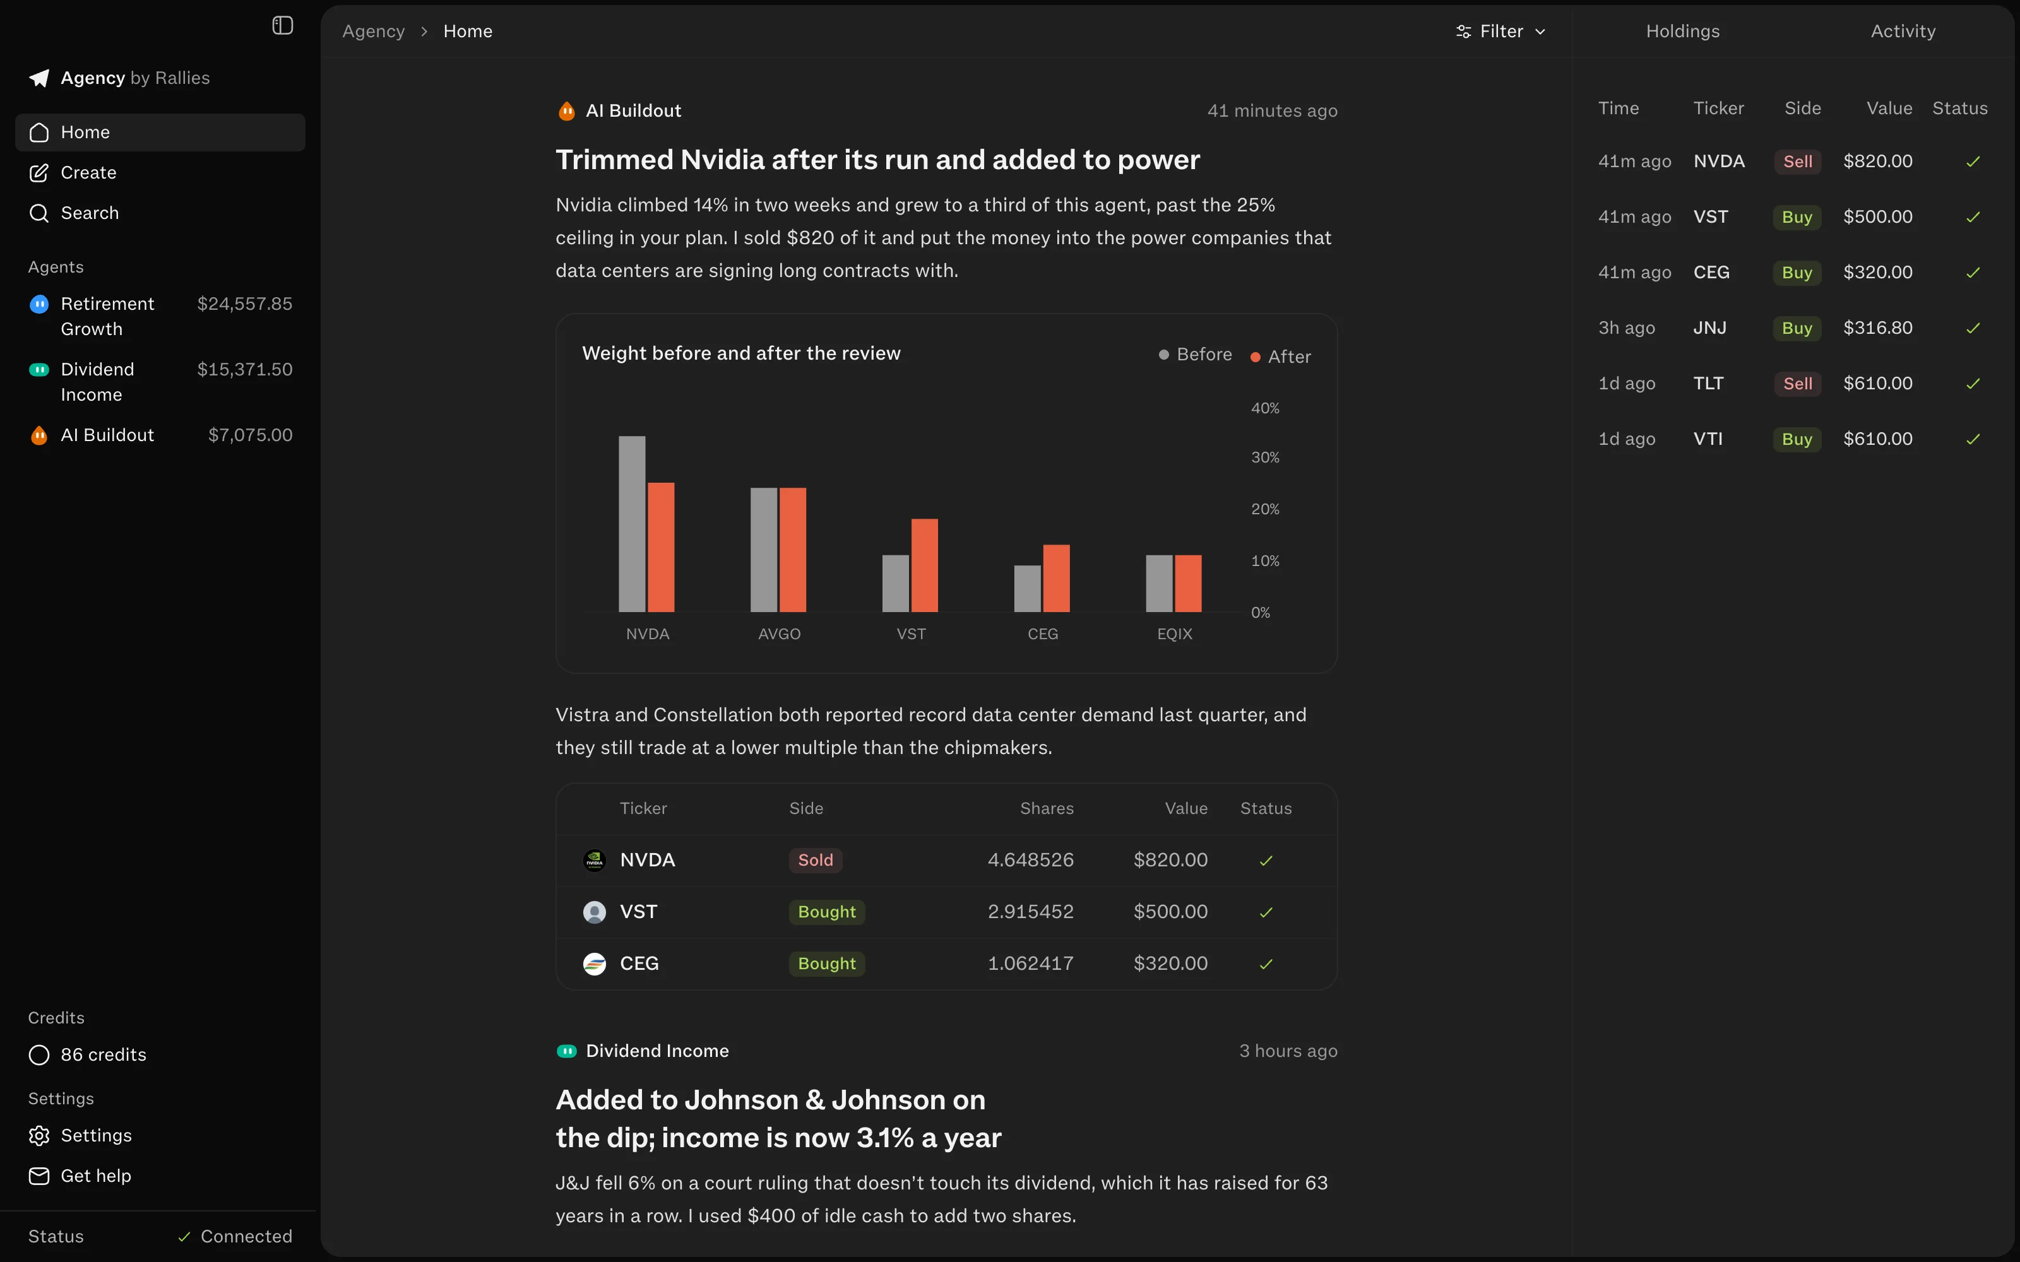This screenshot has width=2020, height=1262.
Task: Click the credits circle icon
Action: pos(39,1055)
